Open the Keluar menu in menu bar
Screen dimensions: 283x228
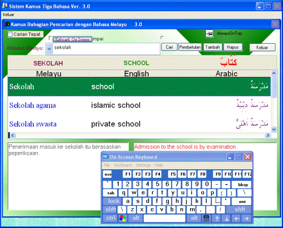[x=9, y=14]
